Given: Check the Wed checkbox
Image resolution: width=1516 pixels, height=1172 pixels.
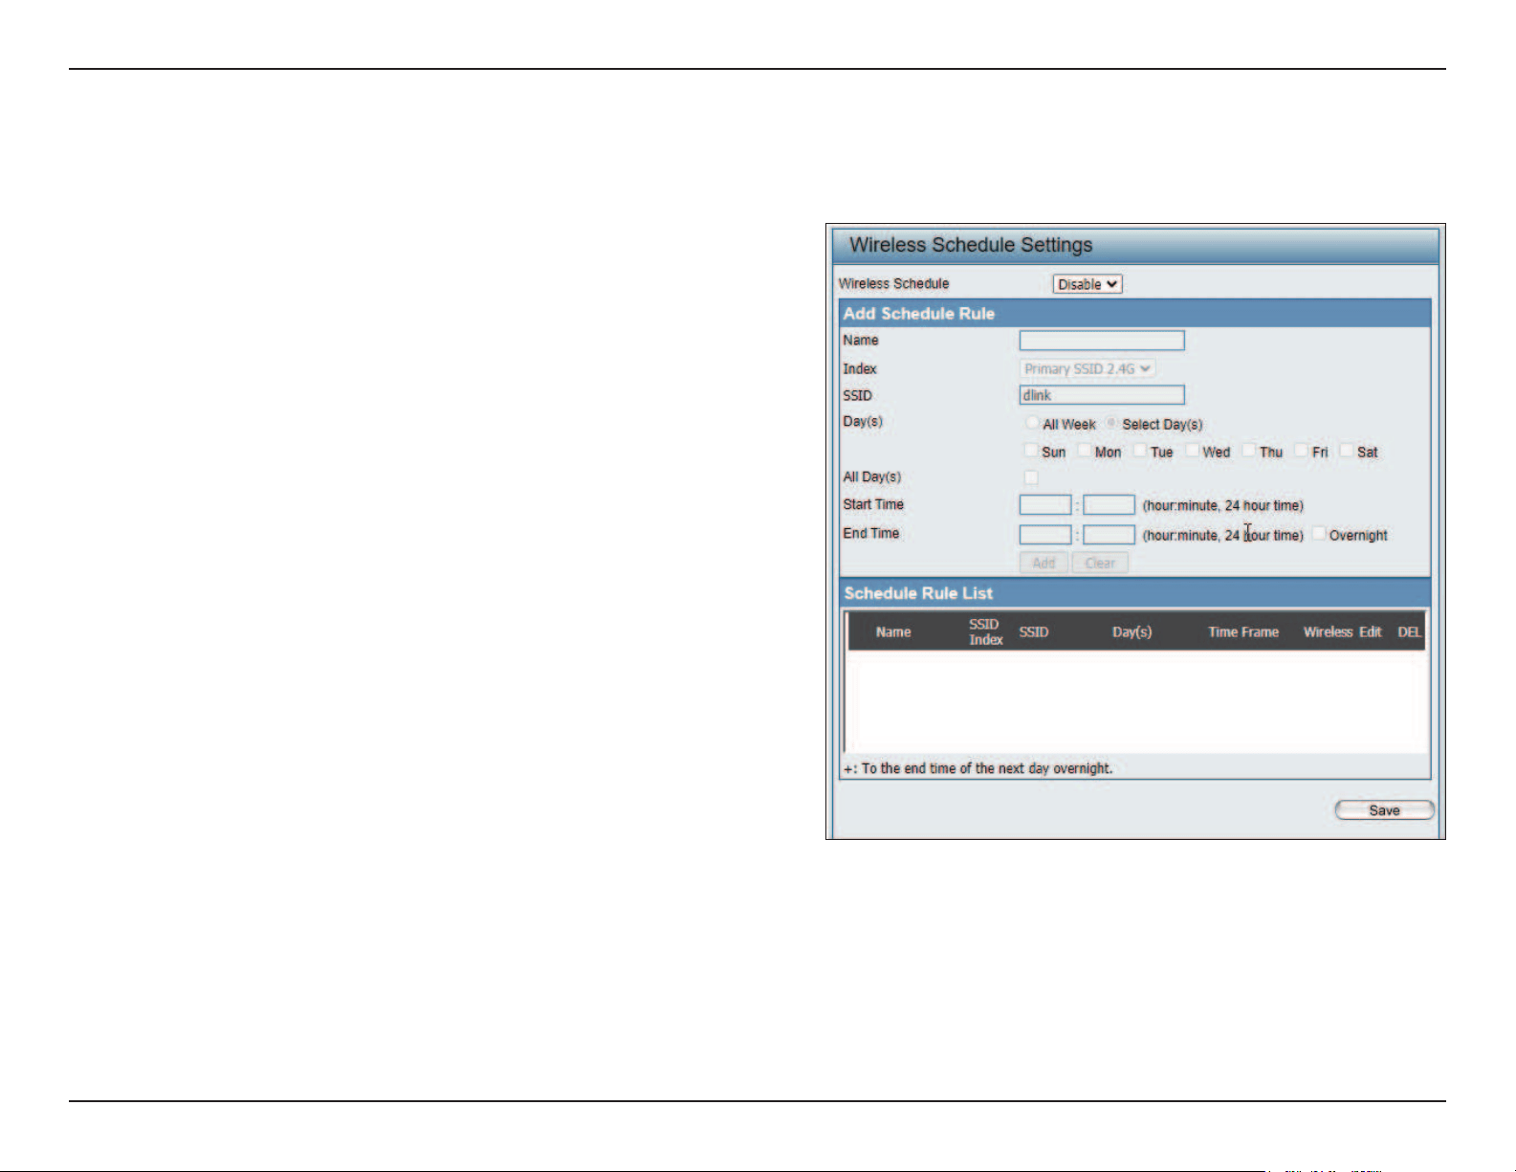Looking at the screenshot, I should pos(1193,451).
